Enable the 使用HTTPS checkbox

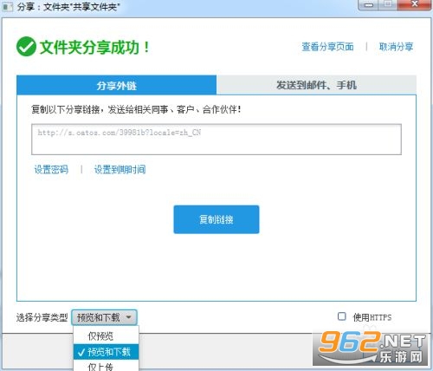(x=342, y=316)
